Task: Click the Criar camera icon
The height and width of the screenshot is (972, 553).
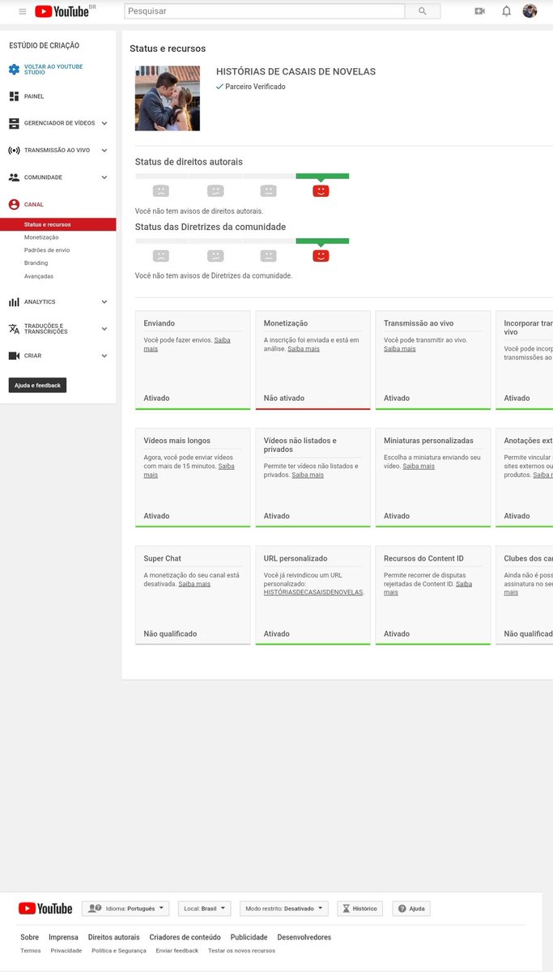Action: [x=14, y=356]
